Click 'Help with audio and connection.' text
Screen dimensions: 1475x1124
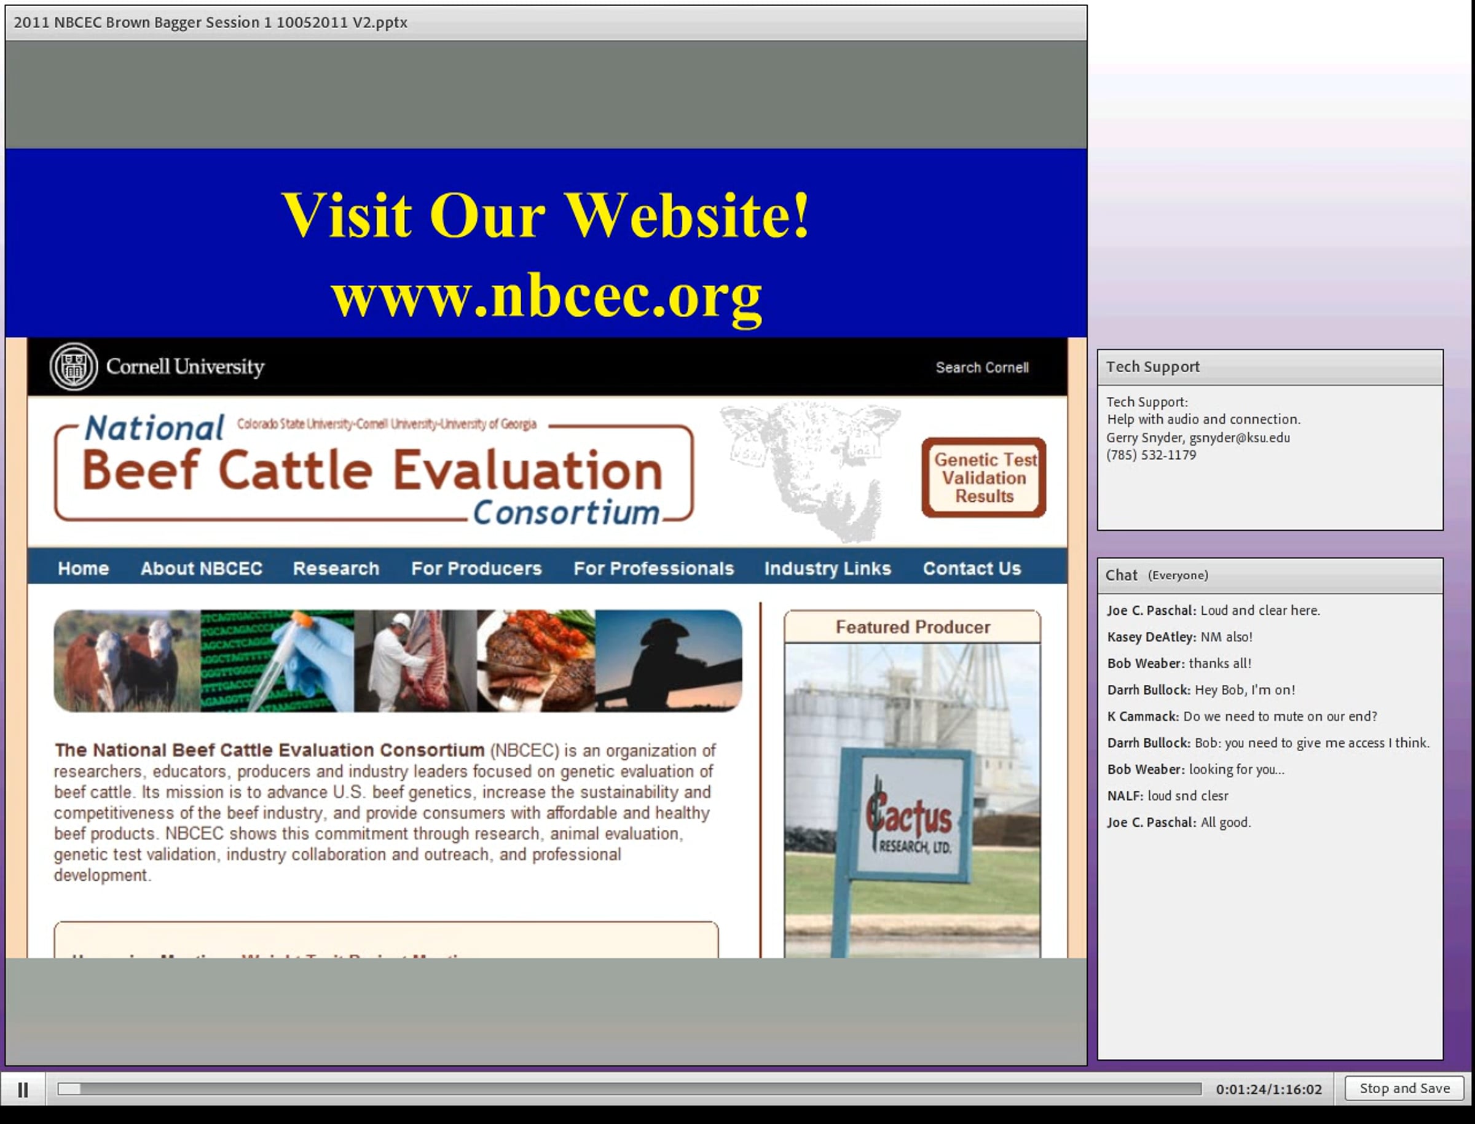pyautogui.click(x=1203, y=420)
